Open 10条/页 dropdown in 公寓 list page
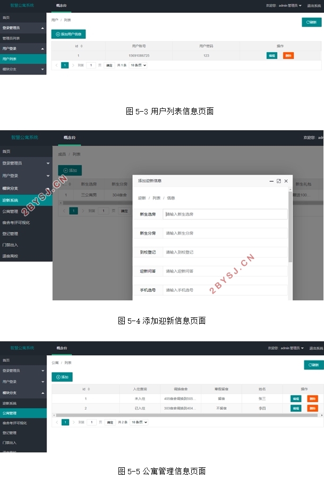This screenshot has width=324, height=479. point(139,422)
